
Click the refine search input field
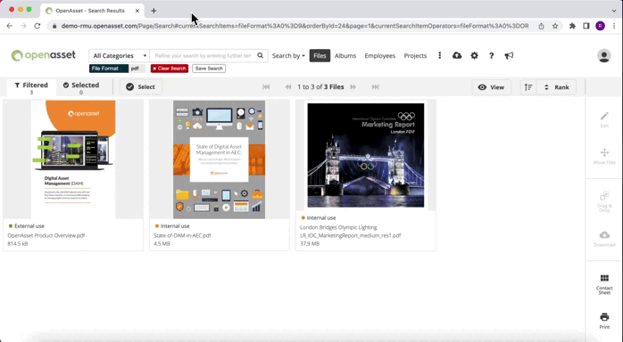(203, 55)
